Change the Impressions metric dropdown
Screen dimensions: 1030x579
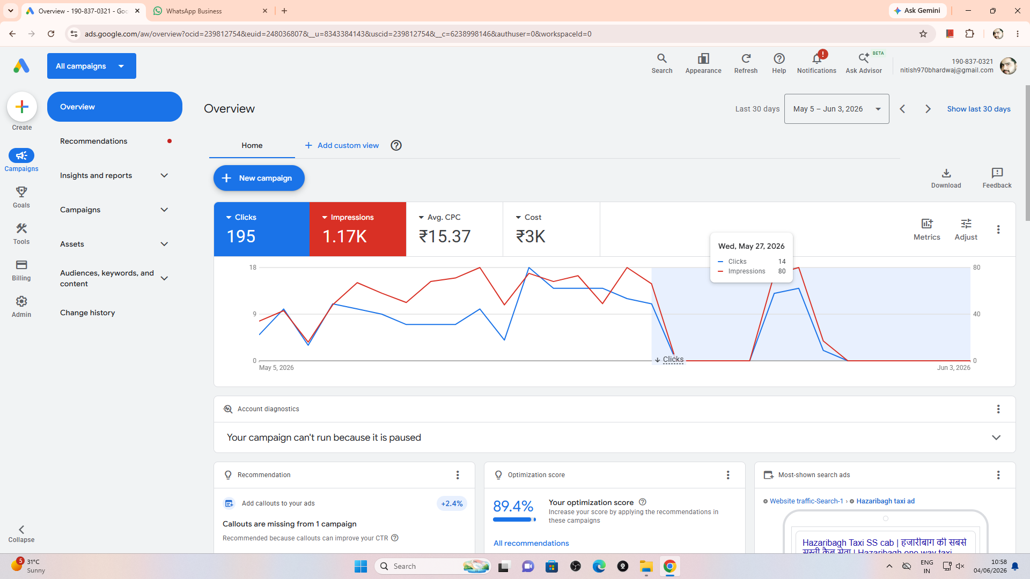348,217
